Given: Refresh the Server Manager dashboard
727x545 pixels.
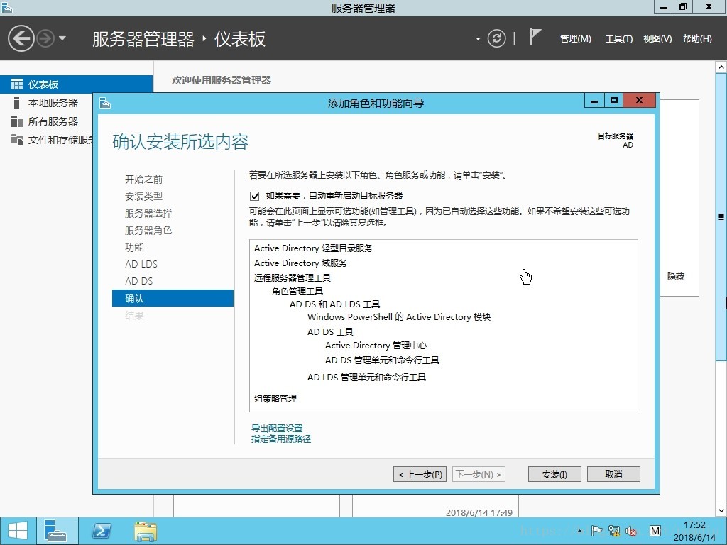Looking at the screenshot, I should pos(496,38).
